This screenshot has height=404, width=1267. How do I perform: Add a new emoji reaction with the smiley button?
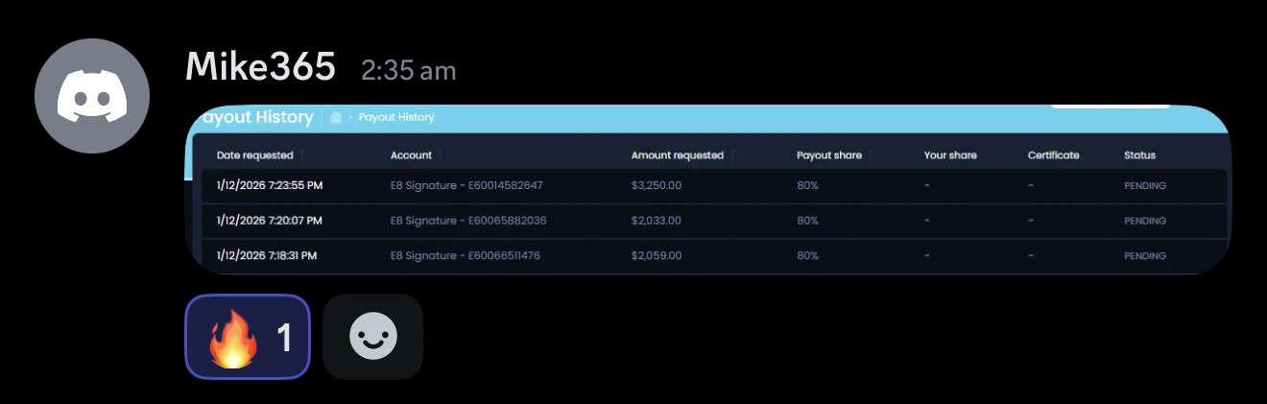tap(373, 336)
